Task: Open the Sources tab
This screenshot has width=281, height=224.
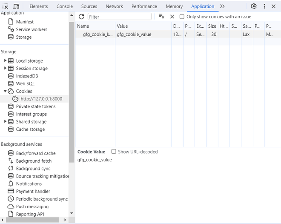Action: 89,6
